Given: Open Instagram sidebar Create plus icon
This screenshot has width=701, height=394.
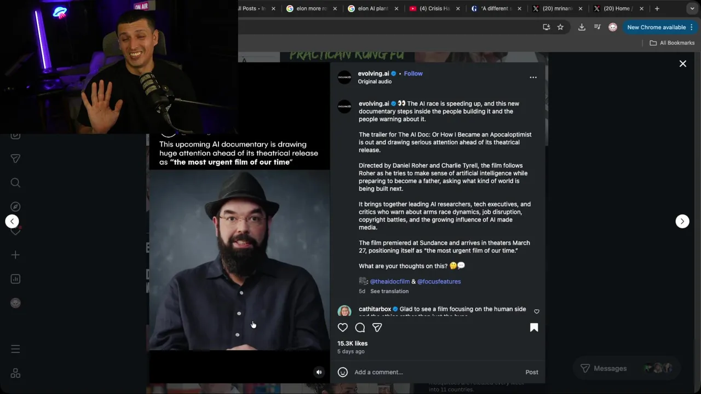Looking at the screenshot, I should (x=15, y=255).
